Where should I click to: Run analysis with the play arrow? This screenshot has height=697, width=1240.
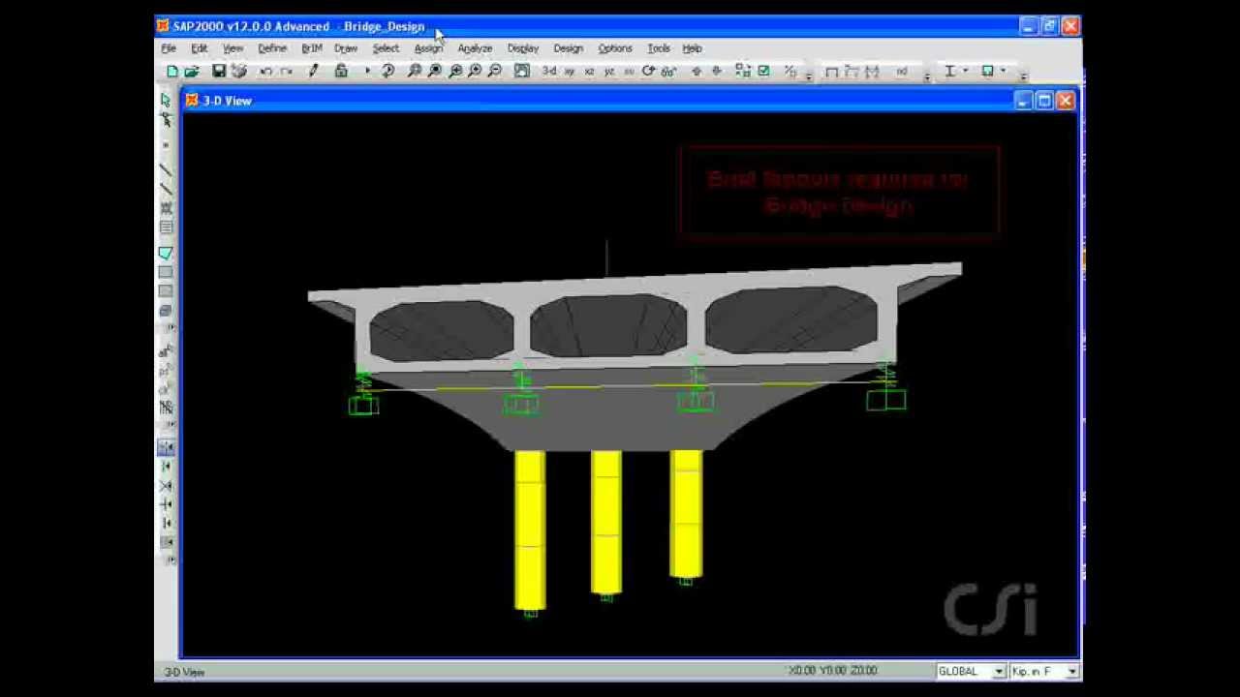coord(367,72)
